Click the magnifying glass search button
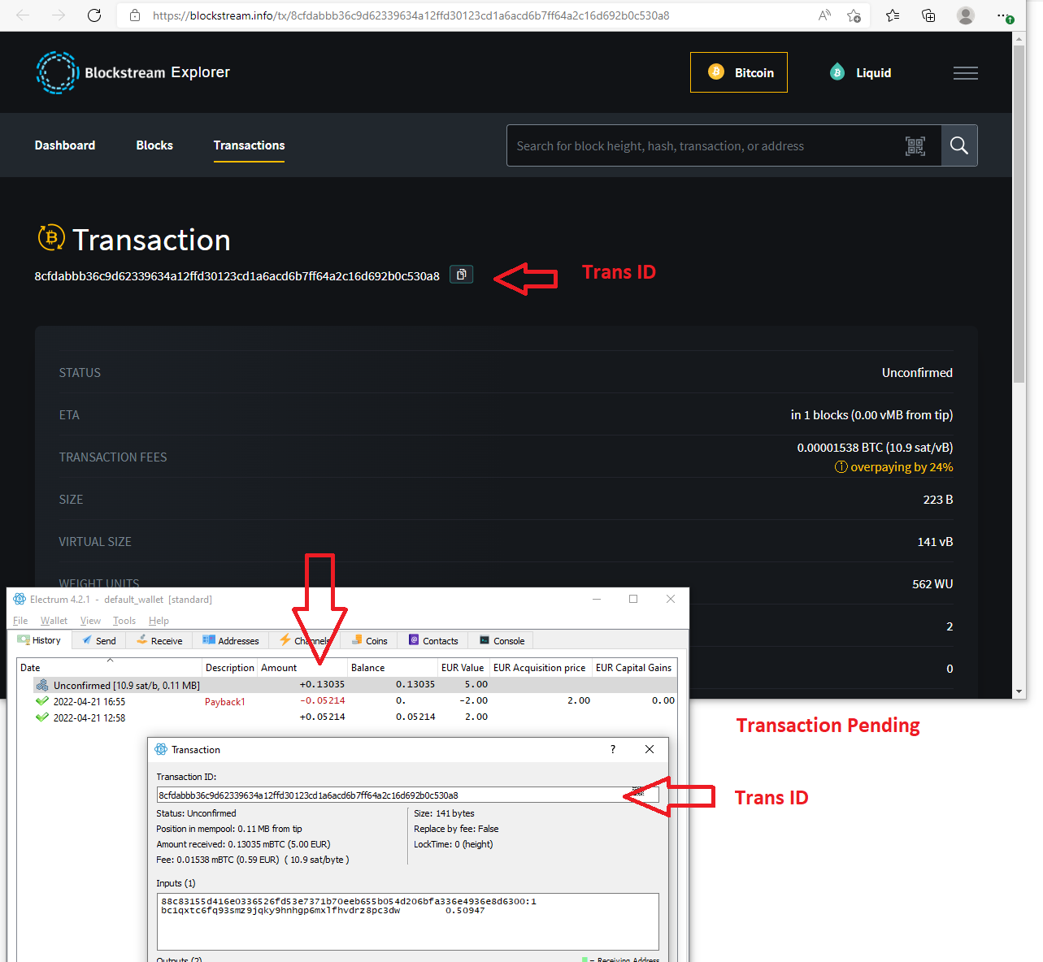The height and width of the screenshot is (962, 1043). (959, 146)
